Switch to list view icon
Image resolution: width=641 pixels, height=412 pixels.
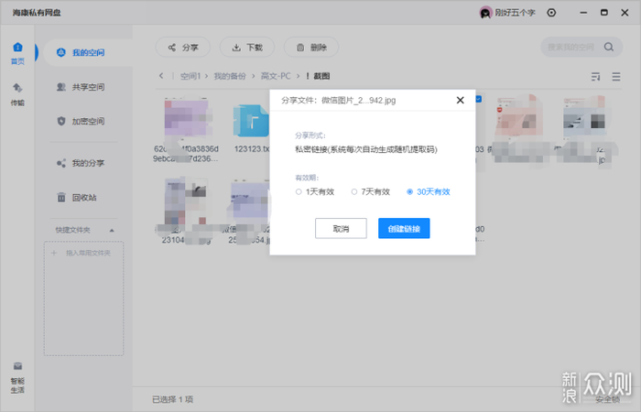coord(616,76)
